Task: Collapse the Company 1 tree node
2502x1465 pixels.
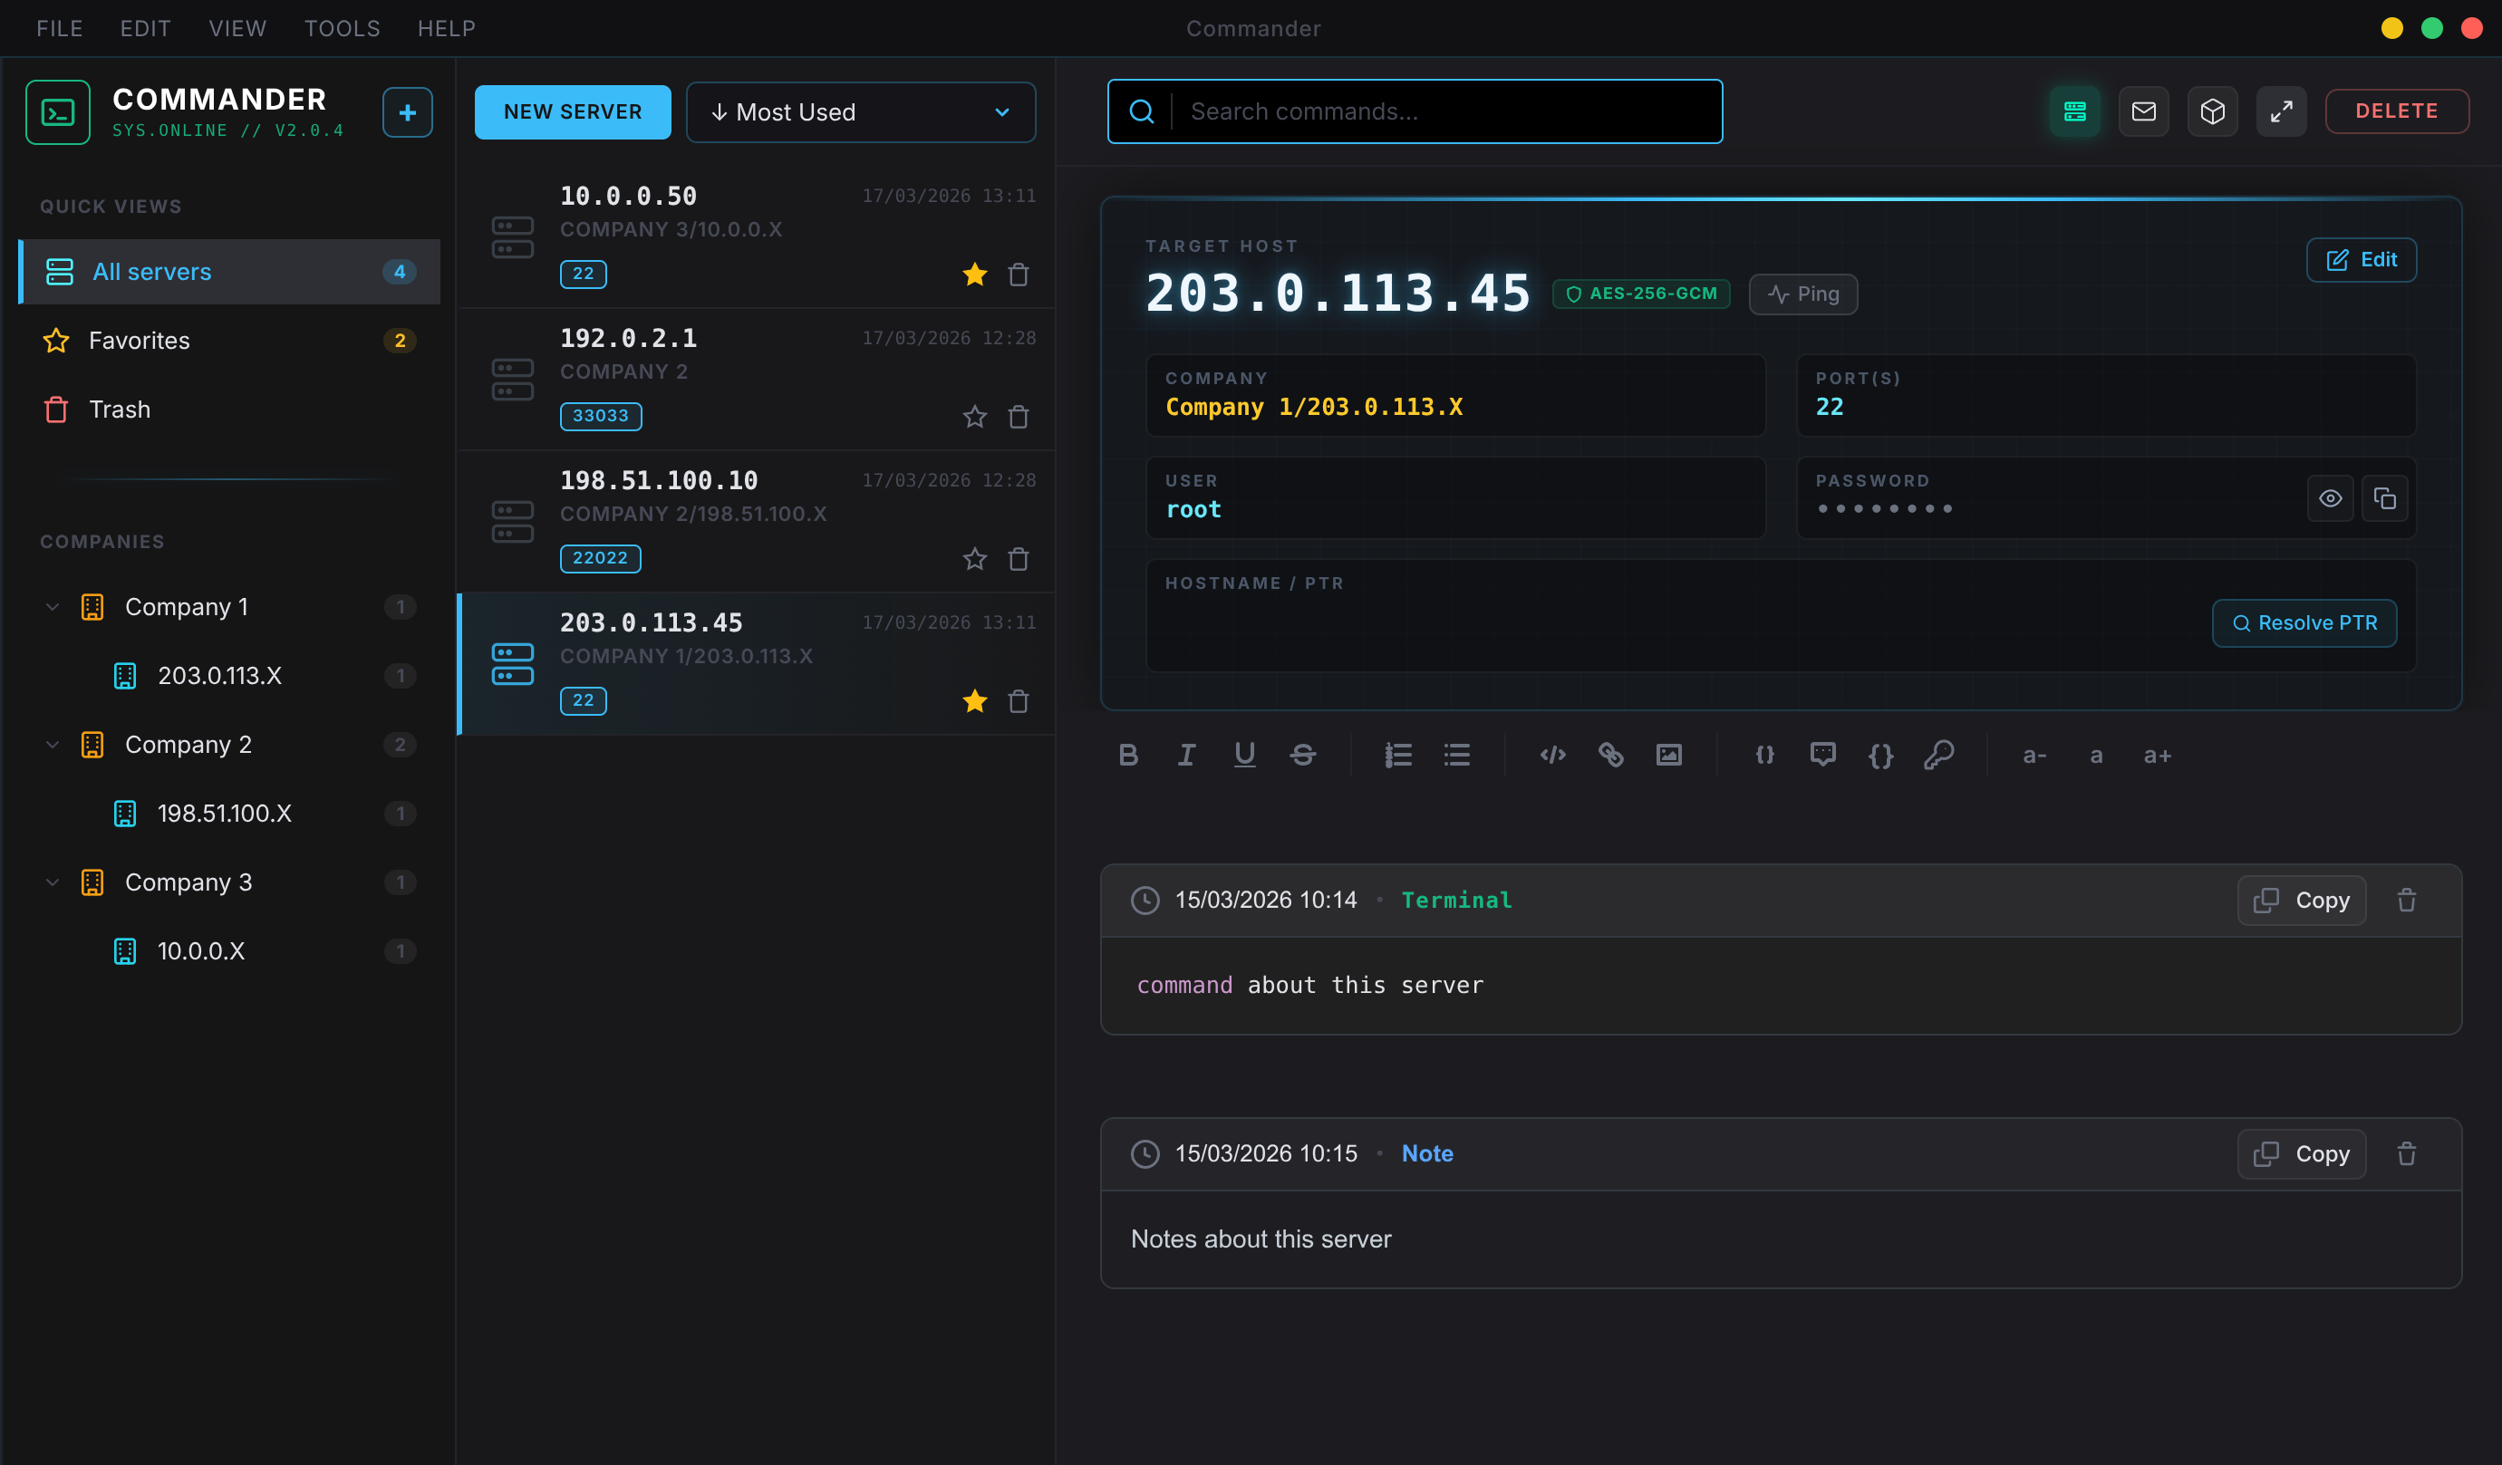Action: [53, 606]
